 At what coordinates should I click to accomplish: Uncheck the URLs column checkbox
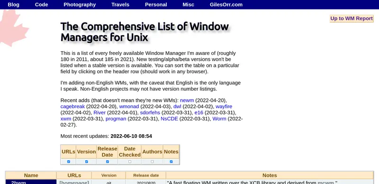(x=69, y=162)
